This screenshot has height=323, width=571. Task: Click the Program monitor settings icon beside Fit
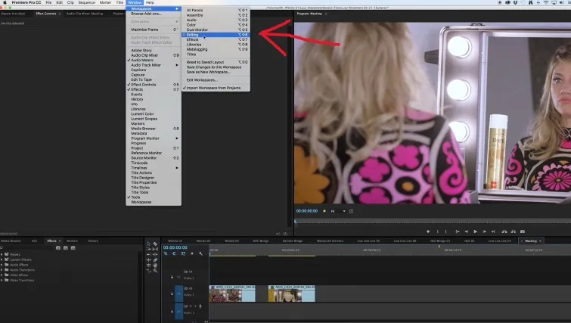tap(351, 211)
